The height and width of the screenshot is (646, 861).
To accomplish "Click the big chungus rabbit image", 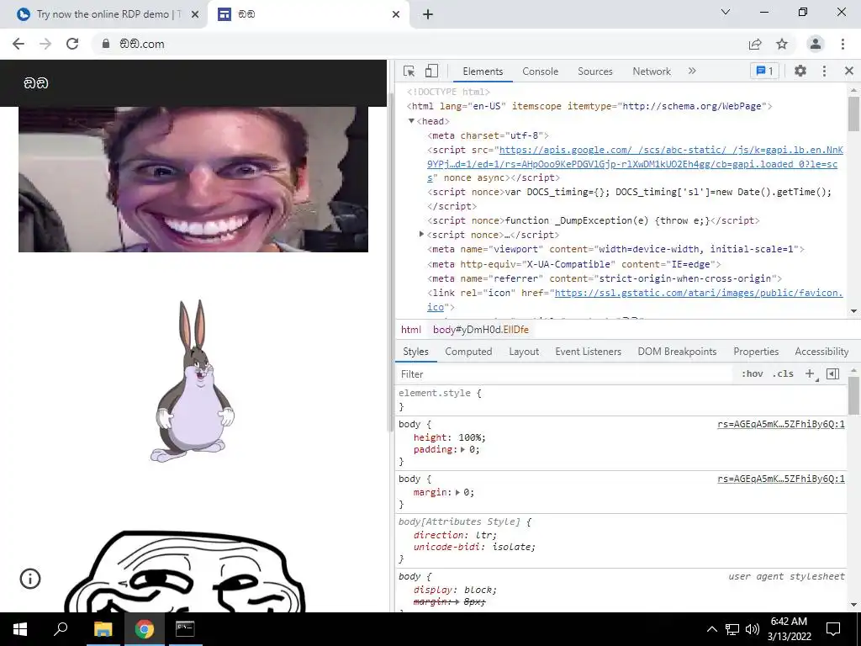I will coord(193,380).
